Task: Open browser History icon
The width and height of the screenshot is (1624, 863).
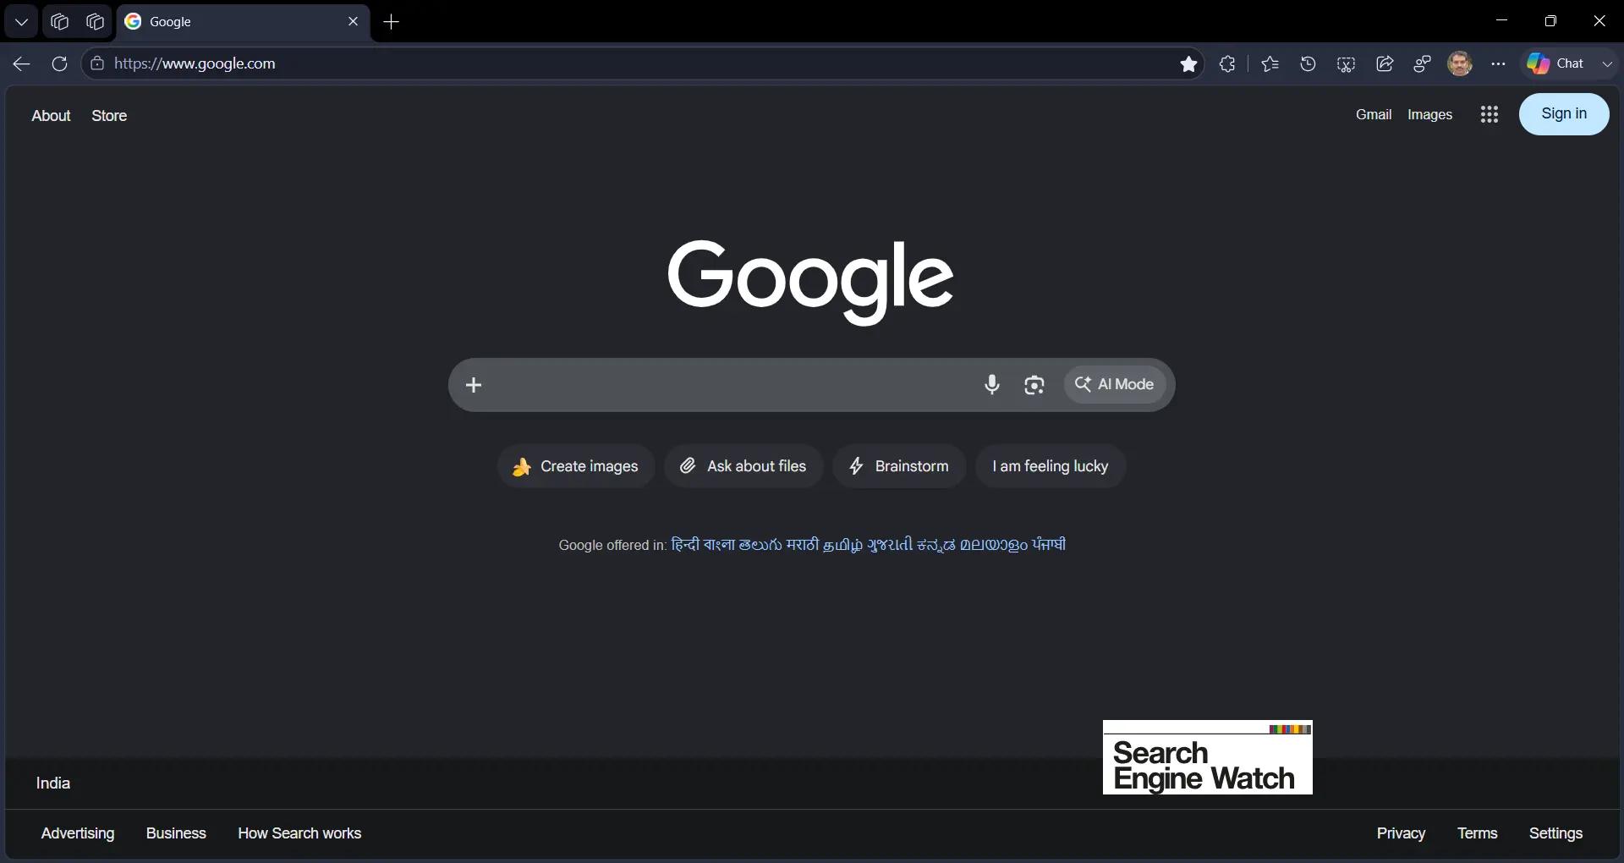Action: (1308, 63)
